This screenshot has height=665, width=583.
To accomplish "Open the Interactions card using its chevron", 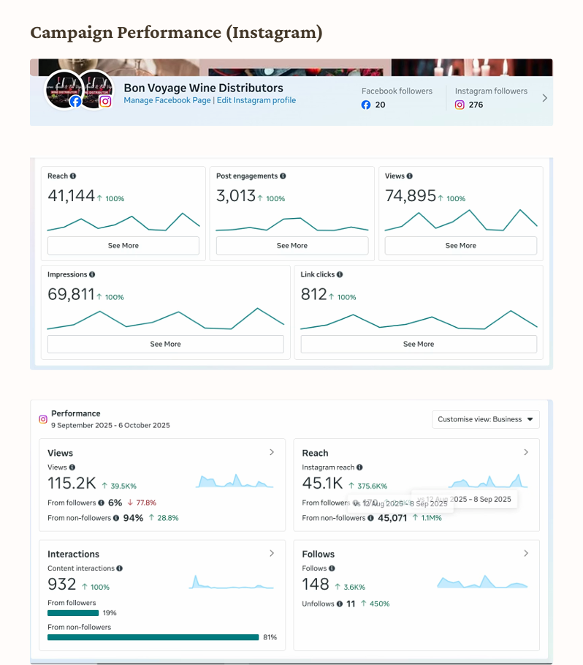I will pos(272,554).
